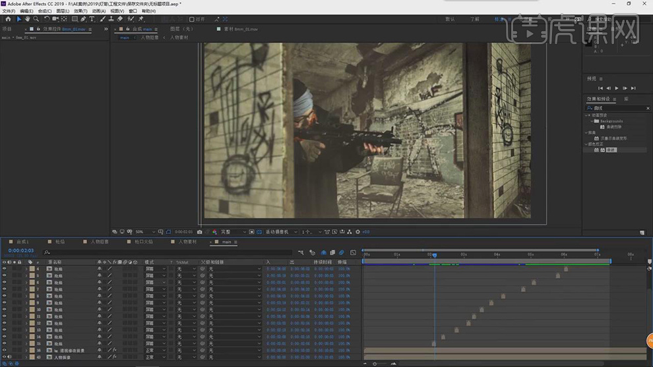This screenshot has height=367, width=653.
Task: Select the Selection arrow tool
Action: 18,19
